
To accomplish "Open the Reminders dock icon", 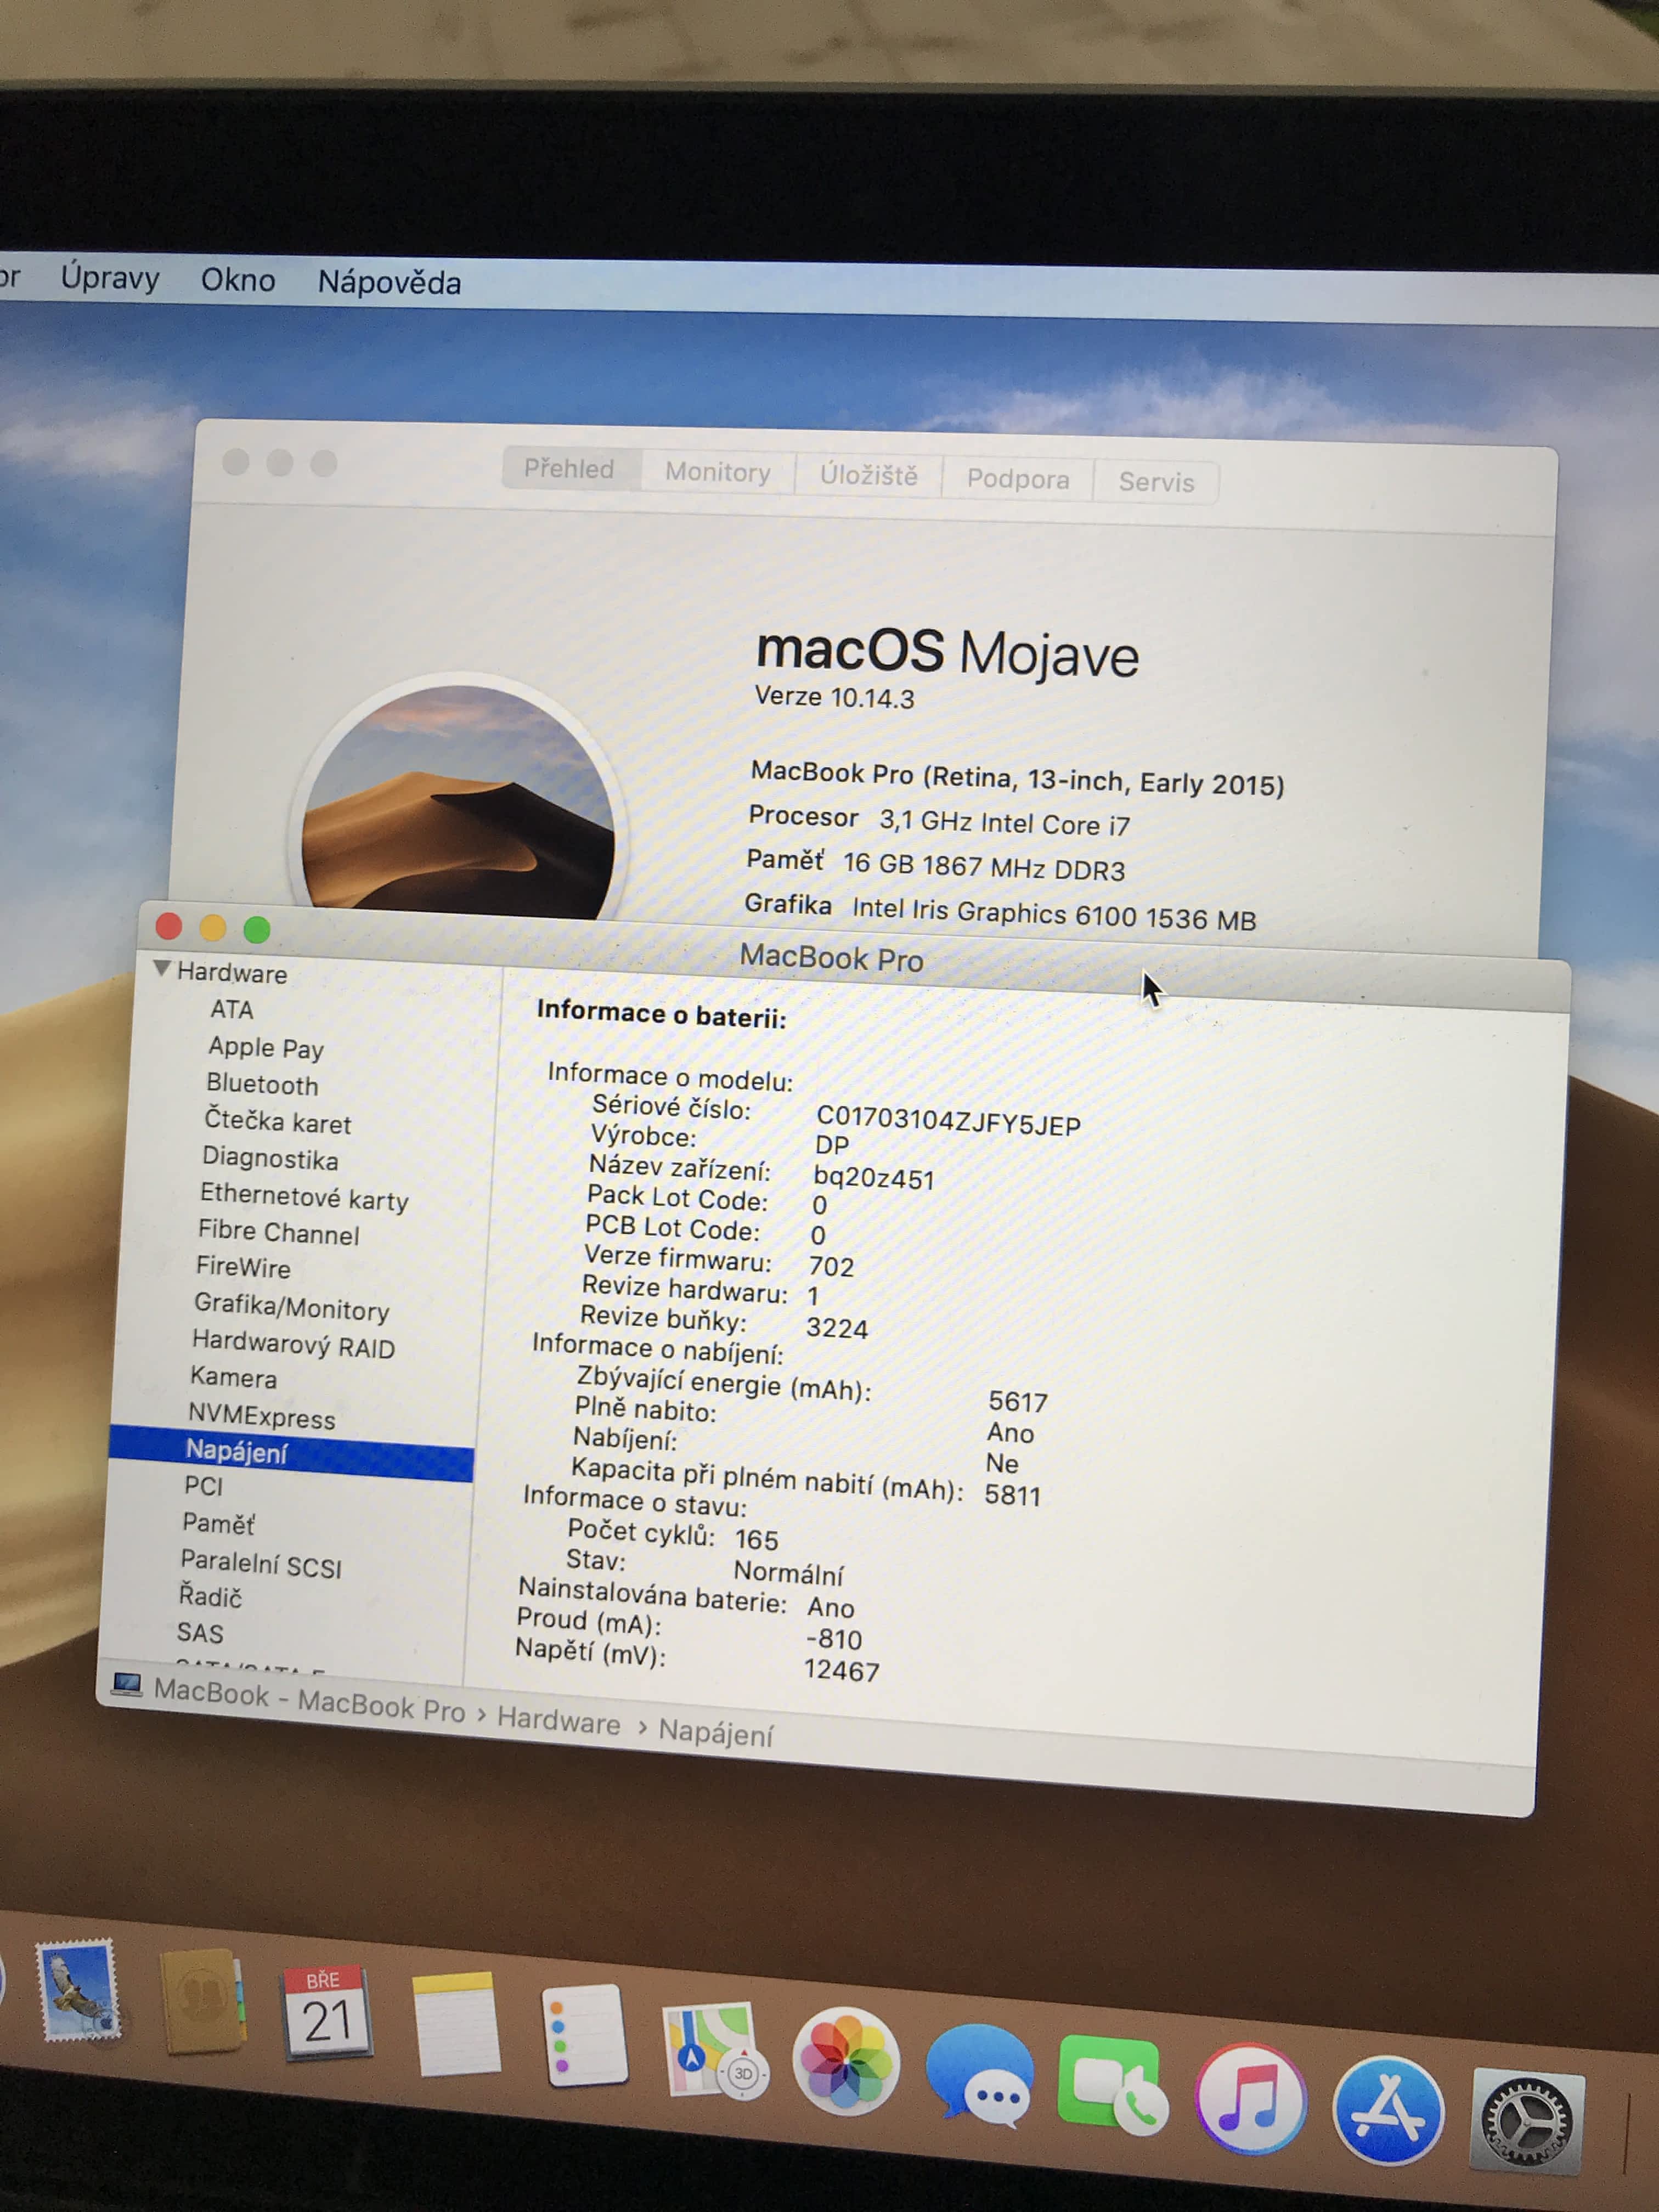I will click(x=586, y=2035).
